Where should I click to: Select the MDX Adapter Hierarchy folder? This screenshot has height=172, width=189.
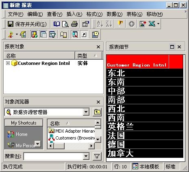72,131
